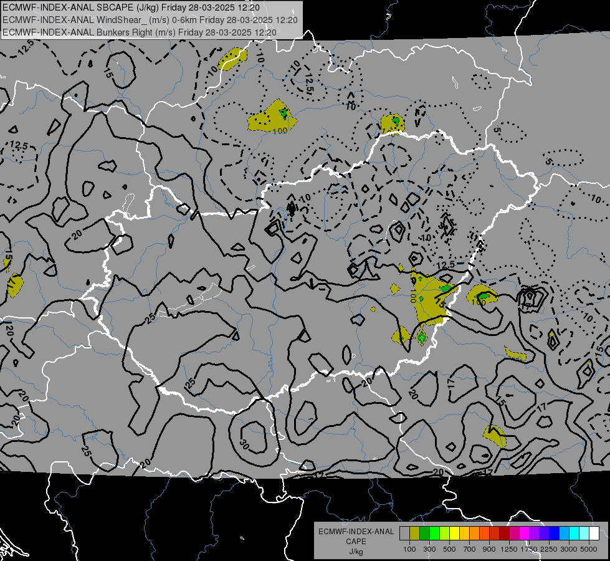Click the WindShear_ 0-6km title line
Screen dimensions: 610x561
click(150, 20)
